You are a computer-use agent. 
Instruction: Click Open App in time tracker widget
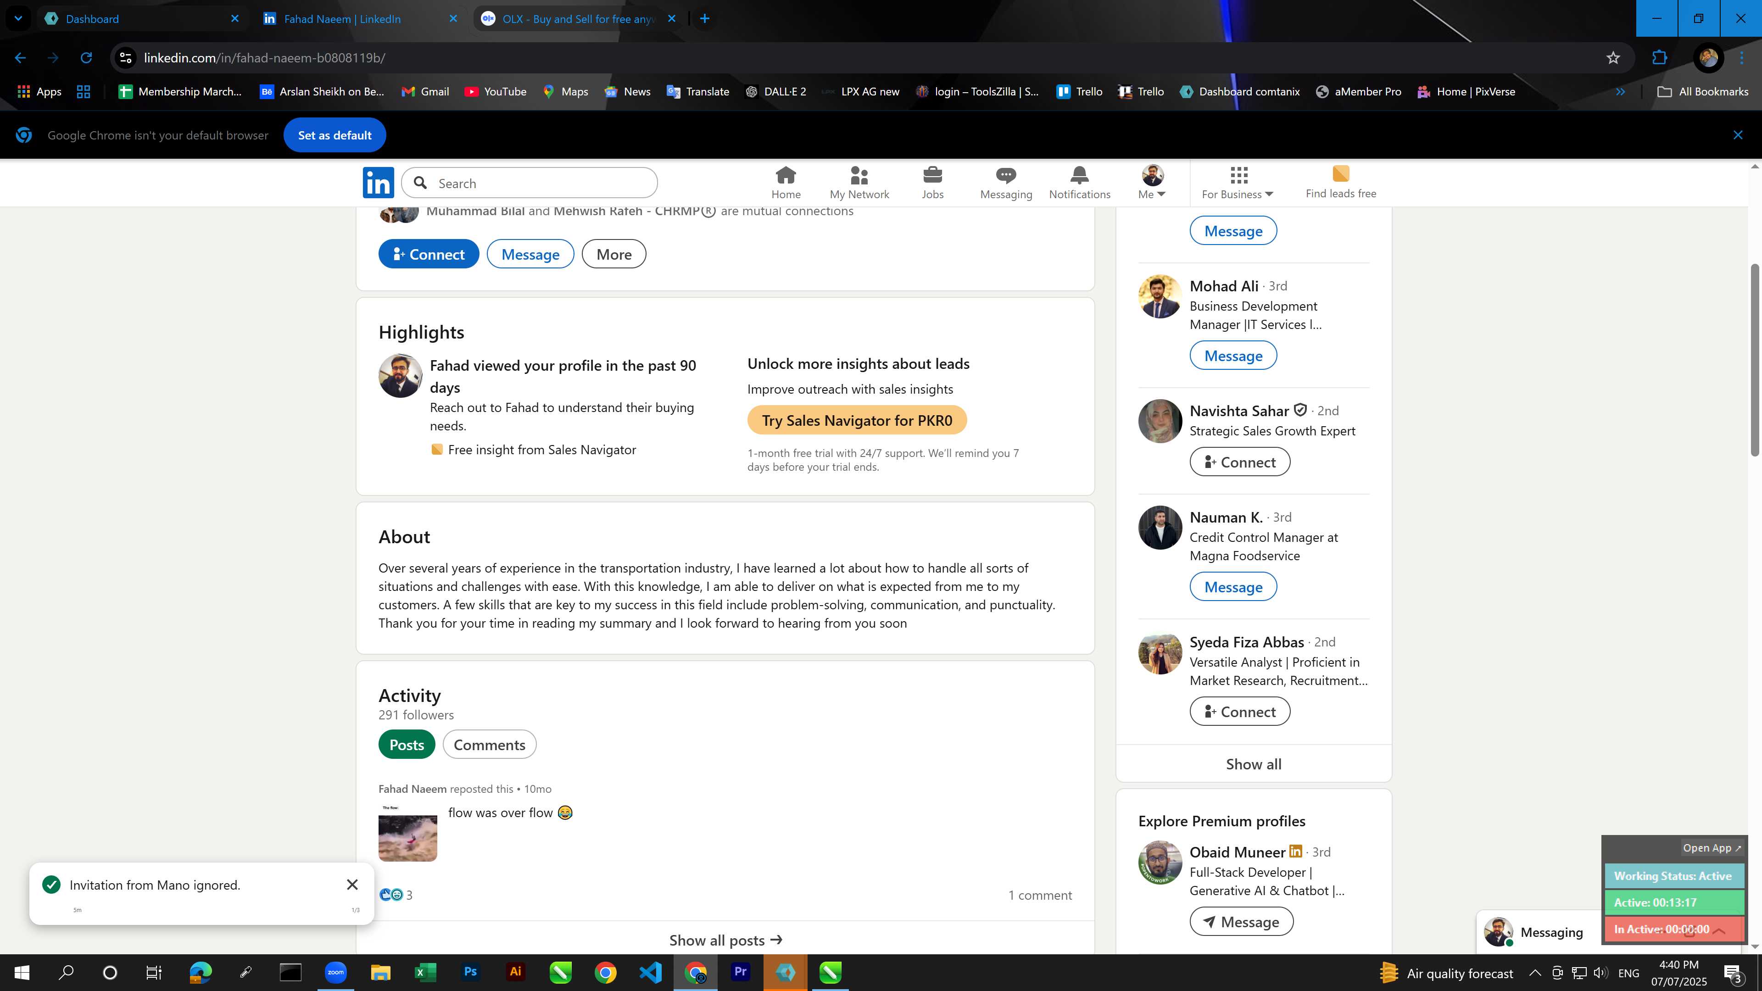1712,848
